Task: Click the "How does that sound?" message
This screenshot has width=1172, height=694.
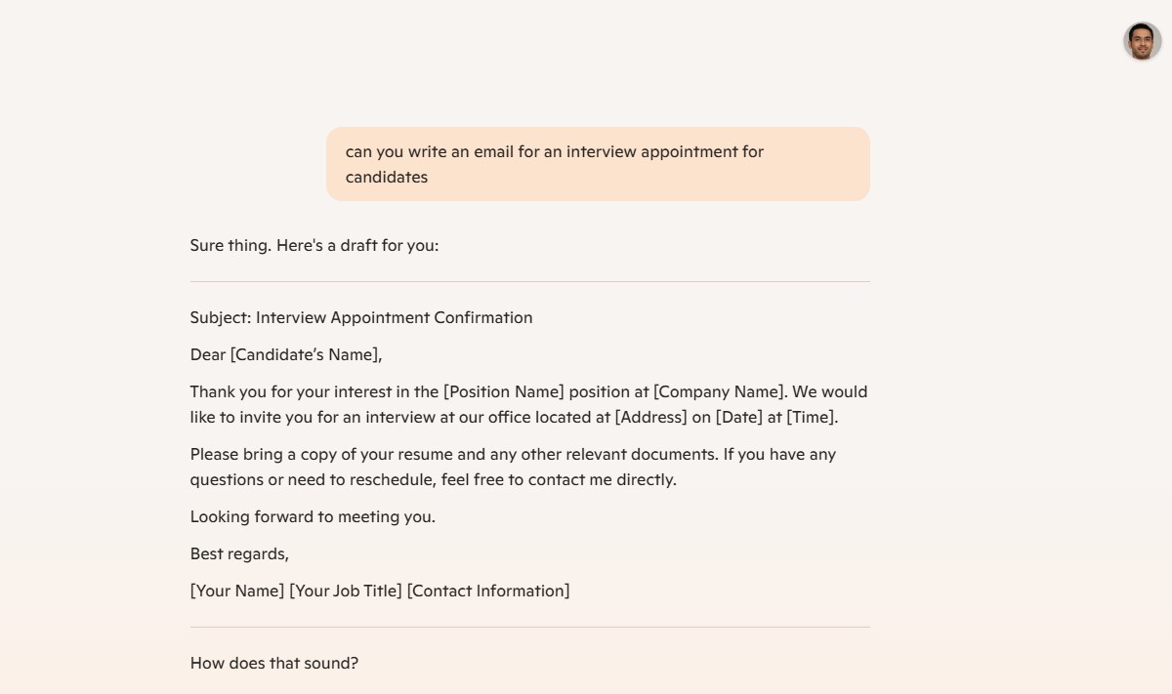Action: pos(273,664)
